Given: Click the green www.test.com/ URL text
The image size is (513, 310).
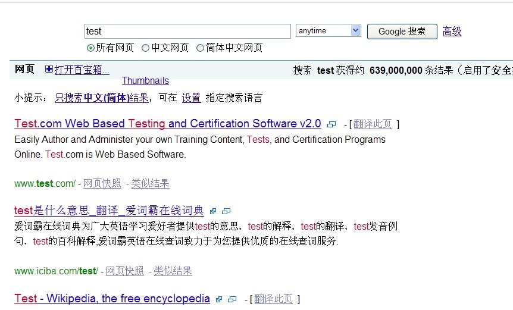Looking at the screenshot, I should point(45,184).
